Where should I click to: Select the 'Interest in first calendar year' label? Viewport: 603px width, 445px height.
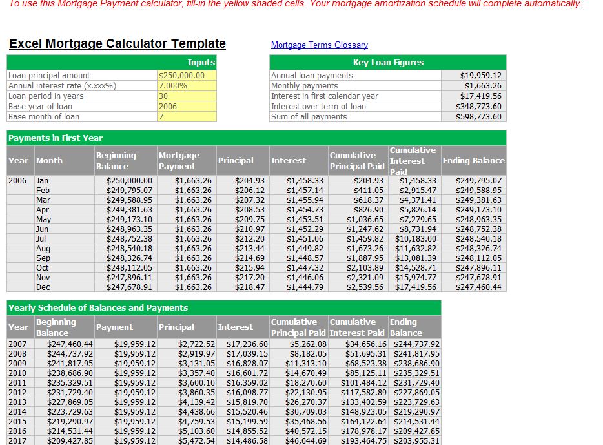tap(325, 96)
